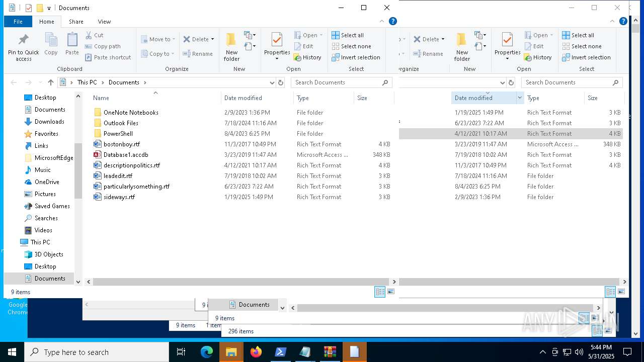Open PowerShell from taskbar
Screen dimensions: 644x362
click(281, 352)
